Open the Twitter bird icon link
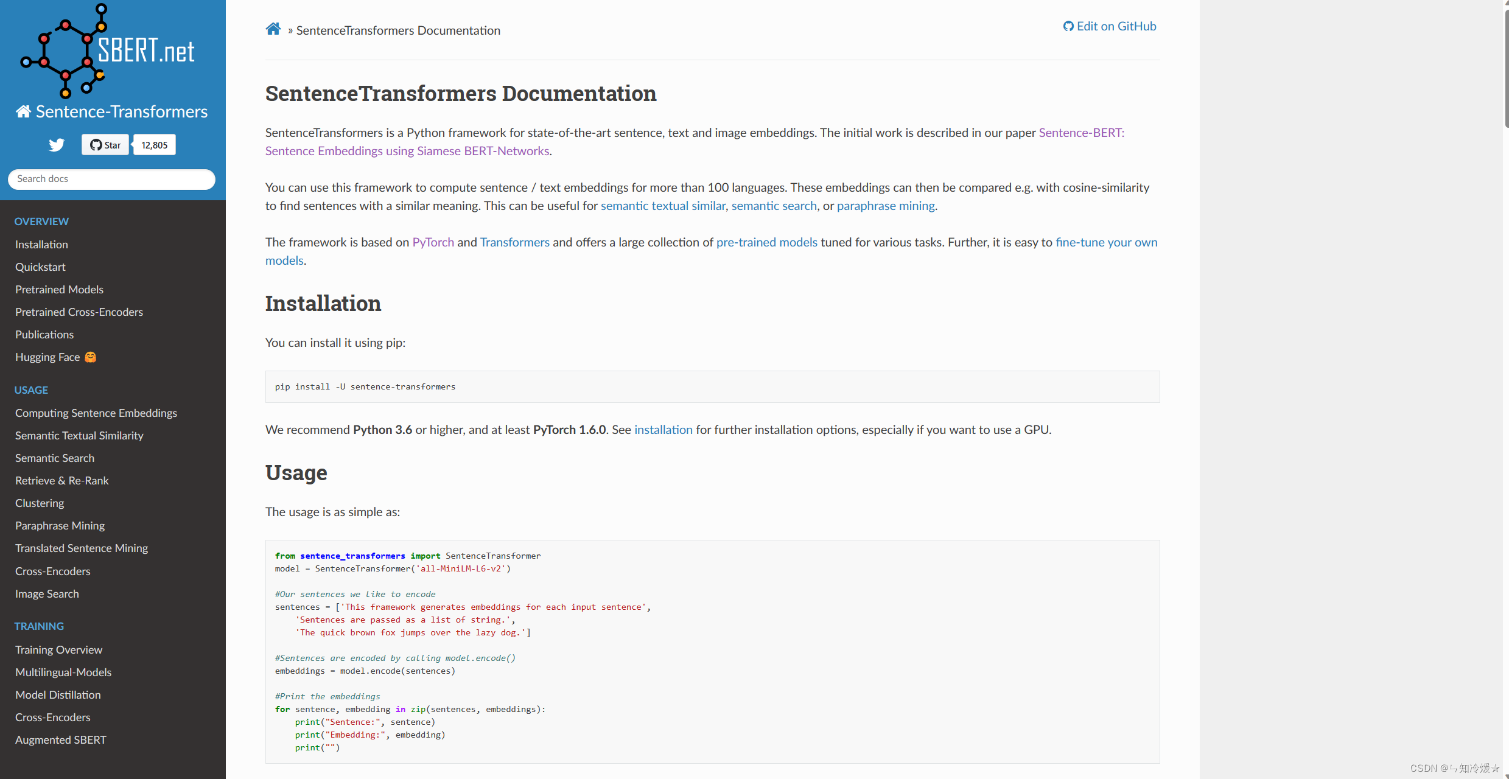1509x779 pixels. (57, 145)
